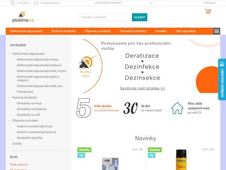Image resolution: width=226 pixels, height=170 pixels.
Task: Collapse the Pachové ohradníky category
Action: [9, 97]
